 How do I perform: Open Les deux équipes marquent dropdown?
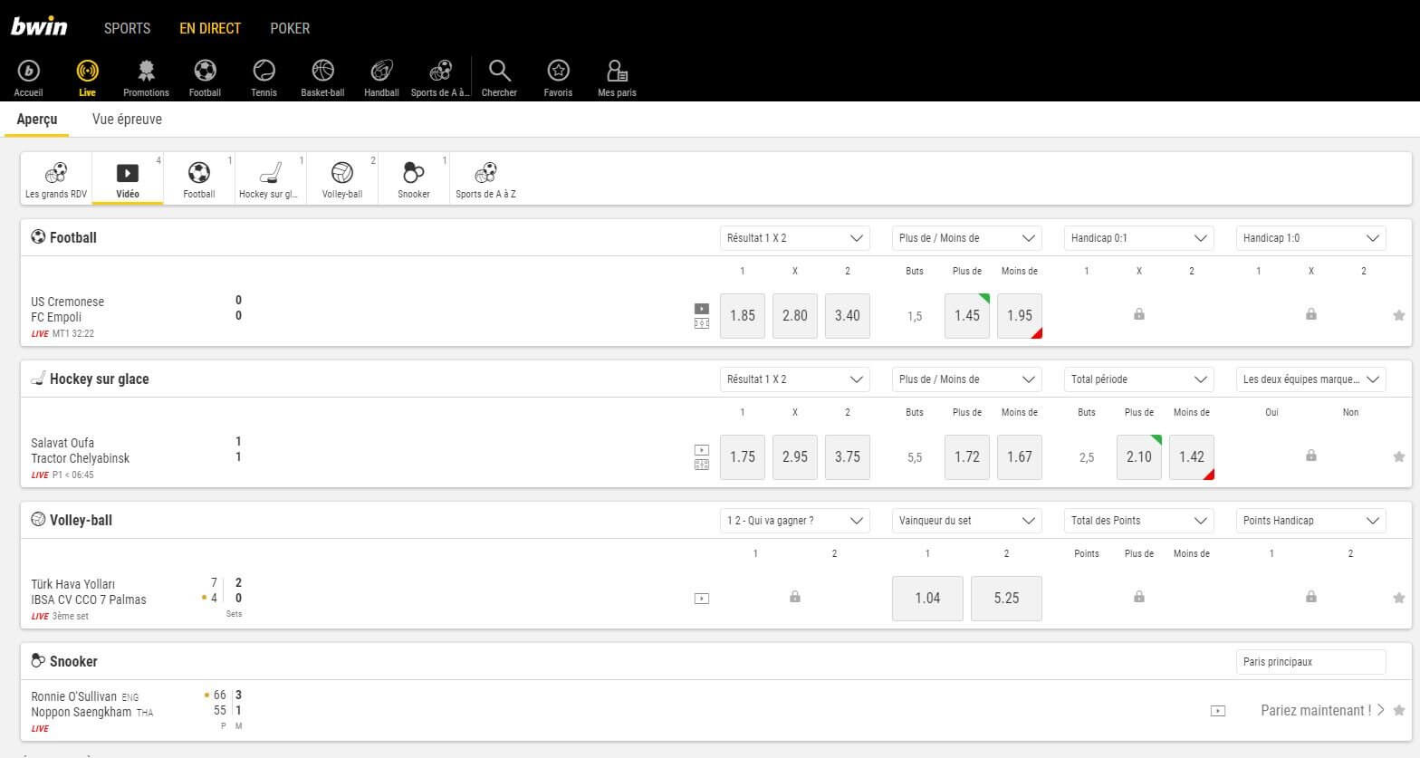pyautogui.click(x=1311, y=379)
